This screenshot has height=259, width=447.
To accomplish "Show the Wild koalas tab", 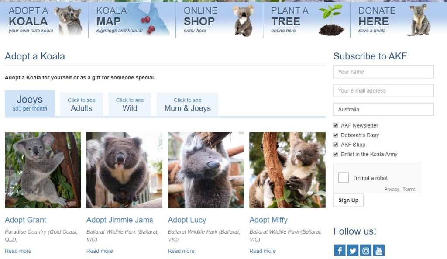I will (x=130, y=104).
